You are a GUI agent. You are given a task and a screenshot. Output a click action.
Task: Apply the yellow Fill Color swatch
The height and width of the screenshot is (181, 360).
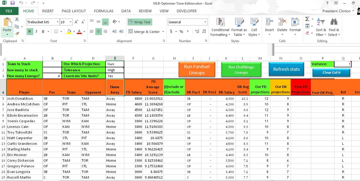(x=69, y=31)
